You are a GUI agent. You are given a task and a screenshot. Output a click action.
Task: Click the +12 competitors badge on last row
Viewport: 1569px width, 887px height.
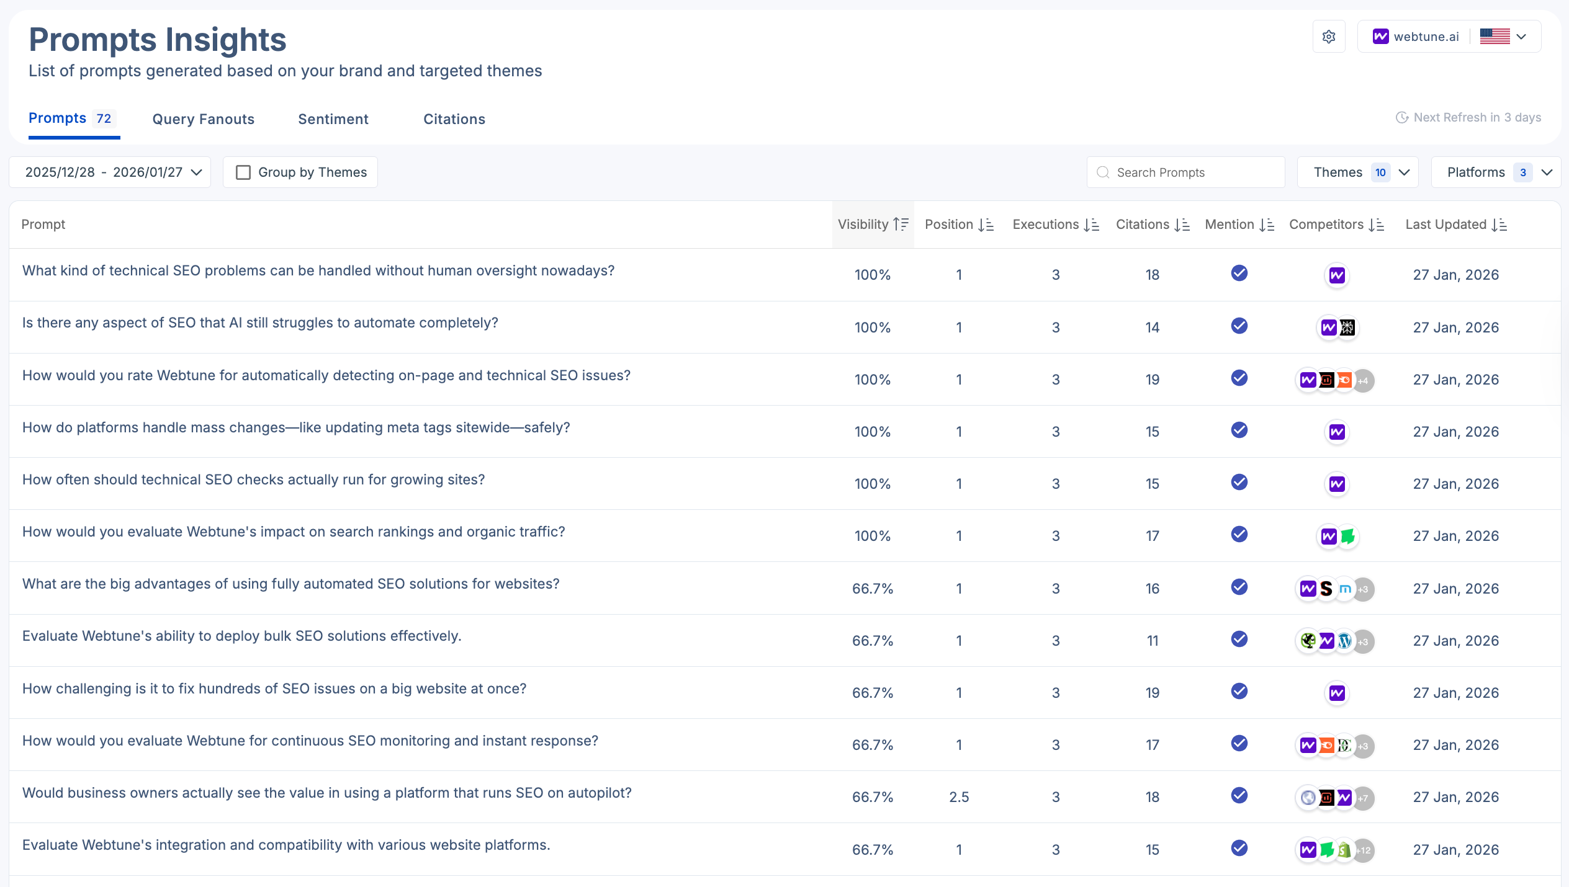pyautogui.click(x=1363, y=851)
